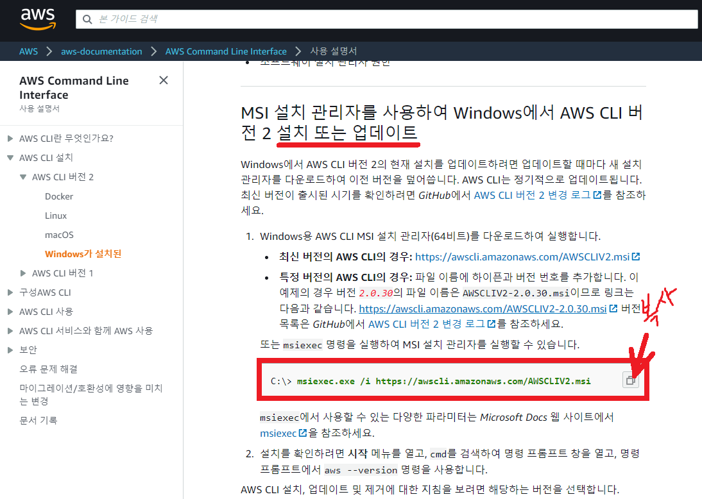The width and height of the screenshot is (702, 499).
Task: Collapse the AWS CLI 설치 section
Action: point(10,158)
